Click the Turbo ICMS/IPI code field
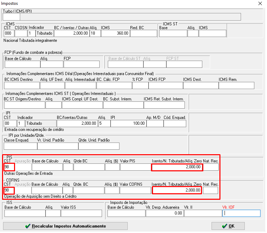Viewport: 267px width, 233px height. [11, 17]
